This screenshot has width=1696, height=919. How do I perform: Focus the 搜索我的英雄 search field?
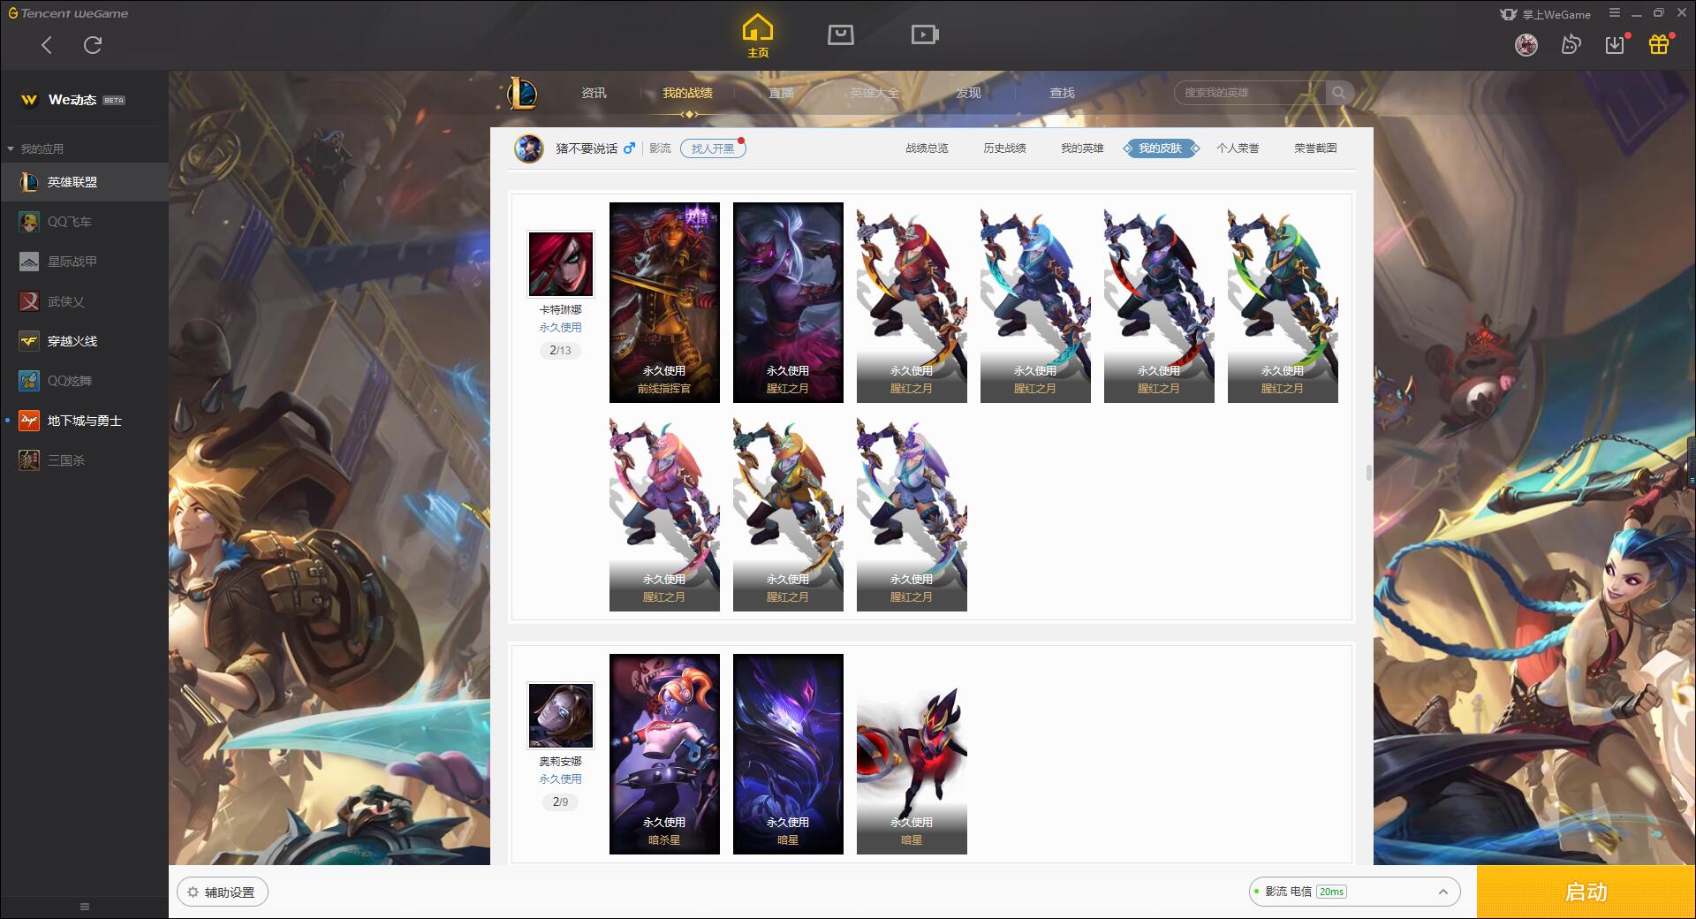(1250, 93)
